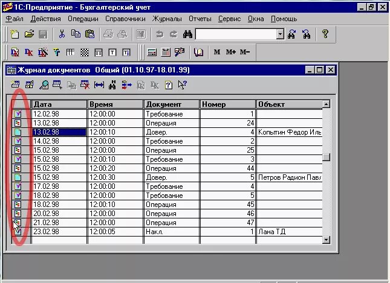Click the journal scrollbar down arrow
Screen dimensions: 390x283
click(x=326, y=240)
